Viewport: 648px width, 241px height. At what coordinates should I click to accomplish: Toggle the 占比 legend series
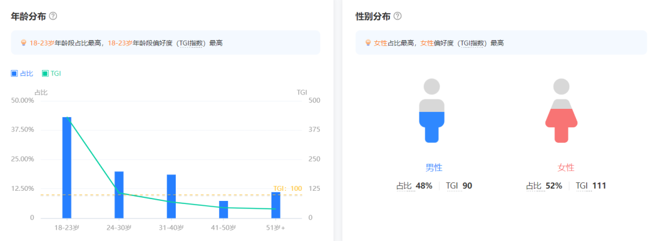22,74
